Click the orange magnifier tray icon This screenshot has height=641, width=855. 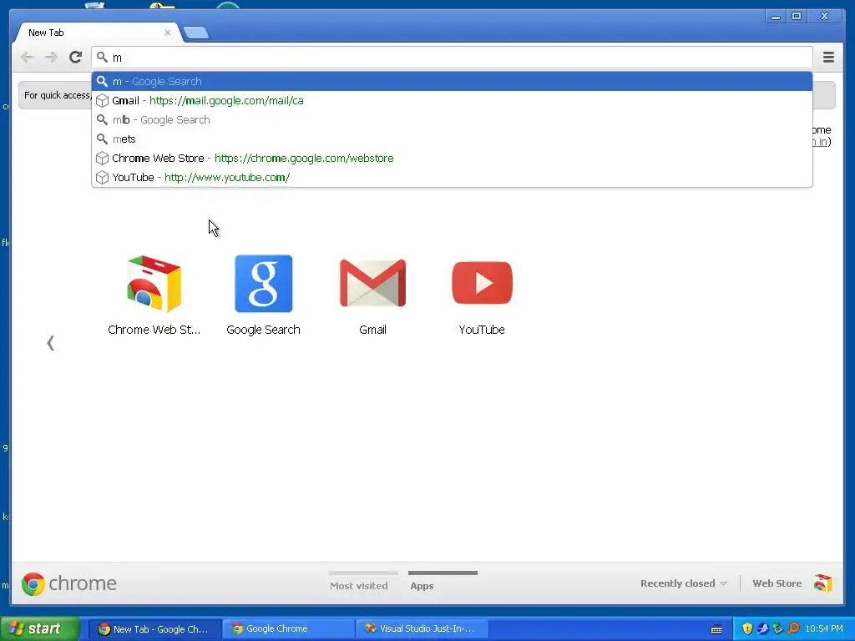tap(793, 628)
